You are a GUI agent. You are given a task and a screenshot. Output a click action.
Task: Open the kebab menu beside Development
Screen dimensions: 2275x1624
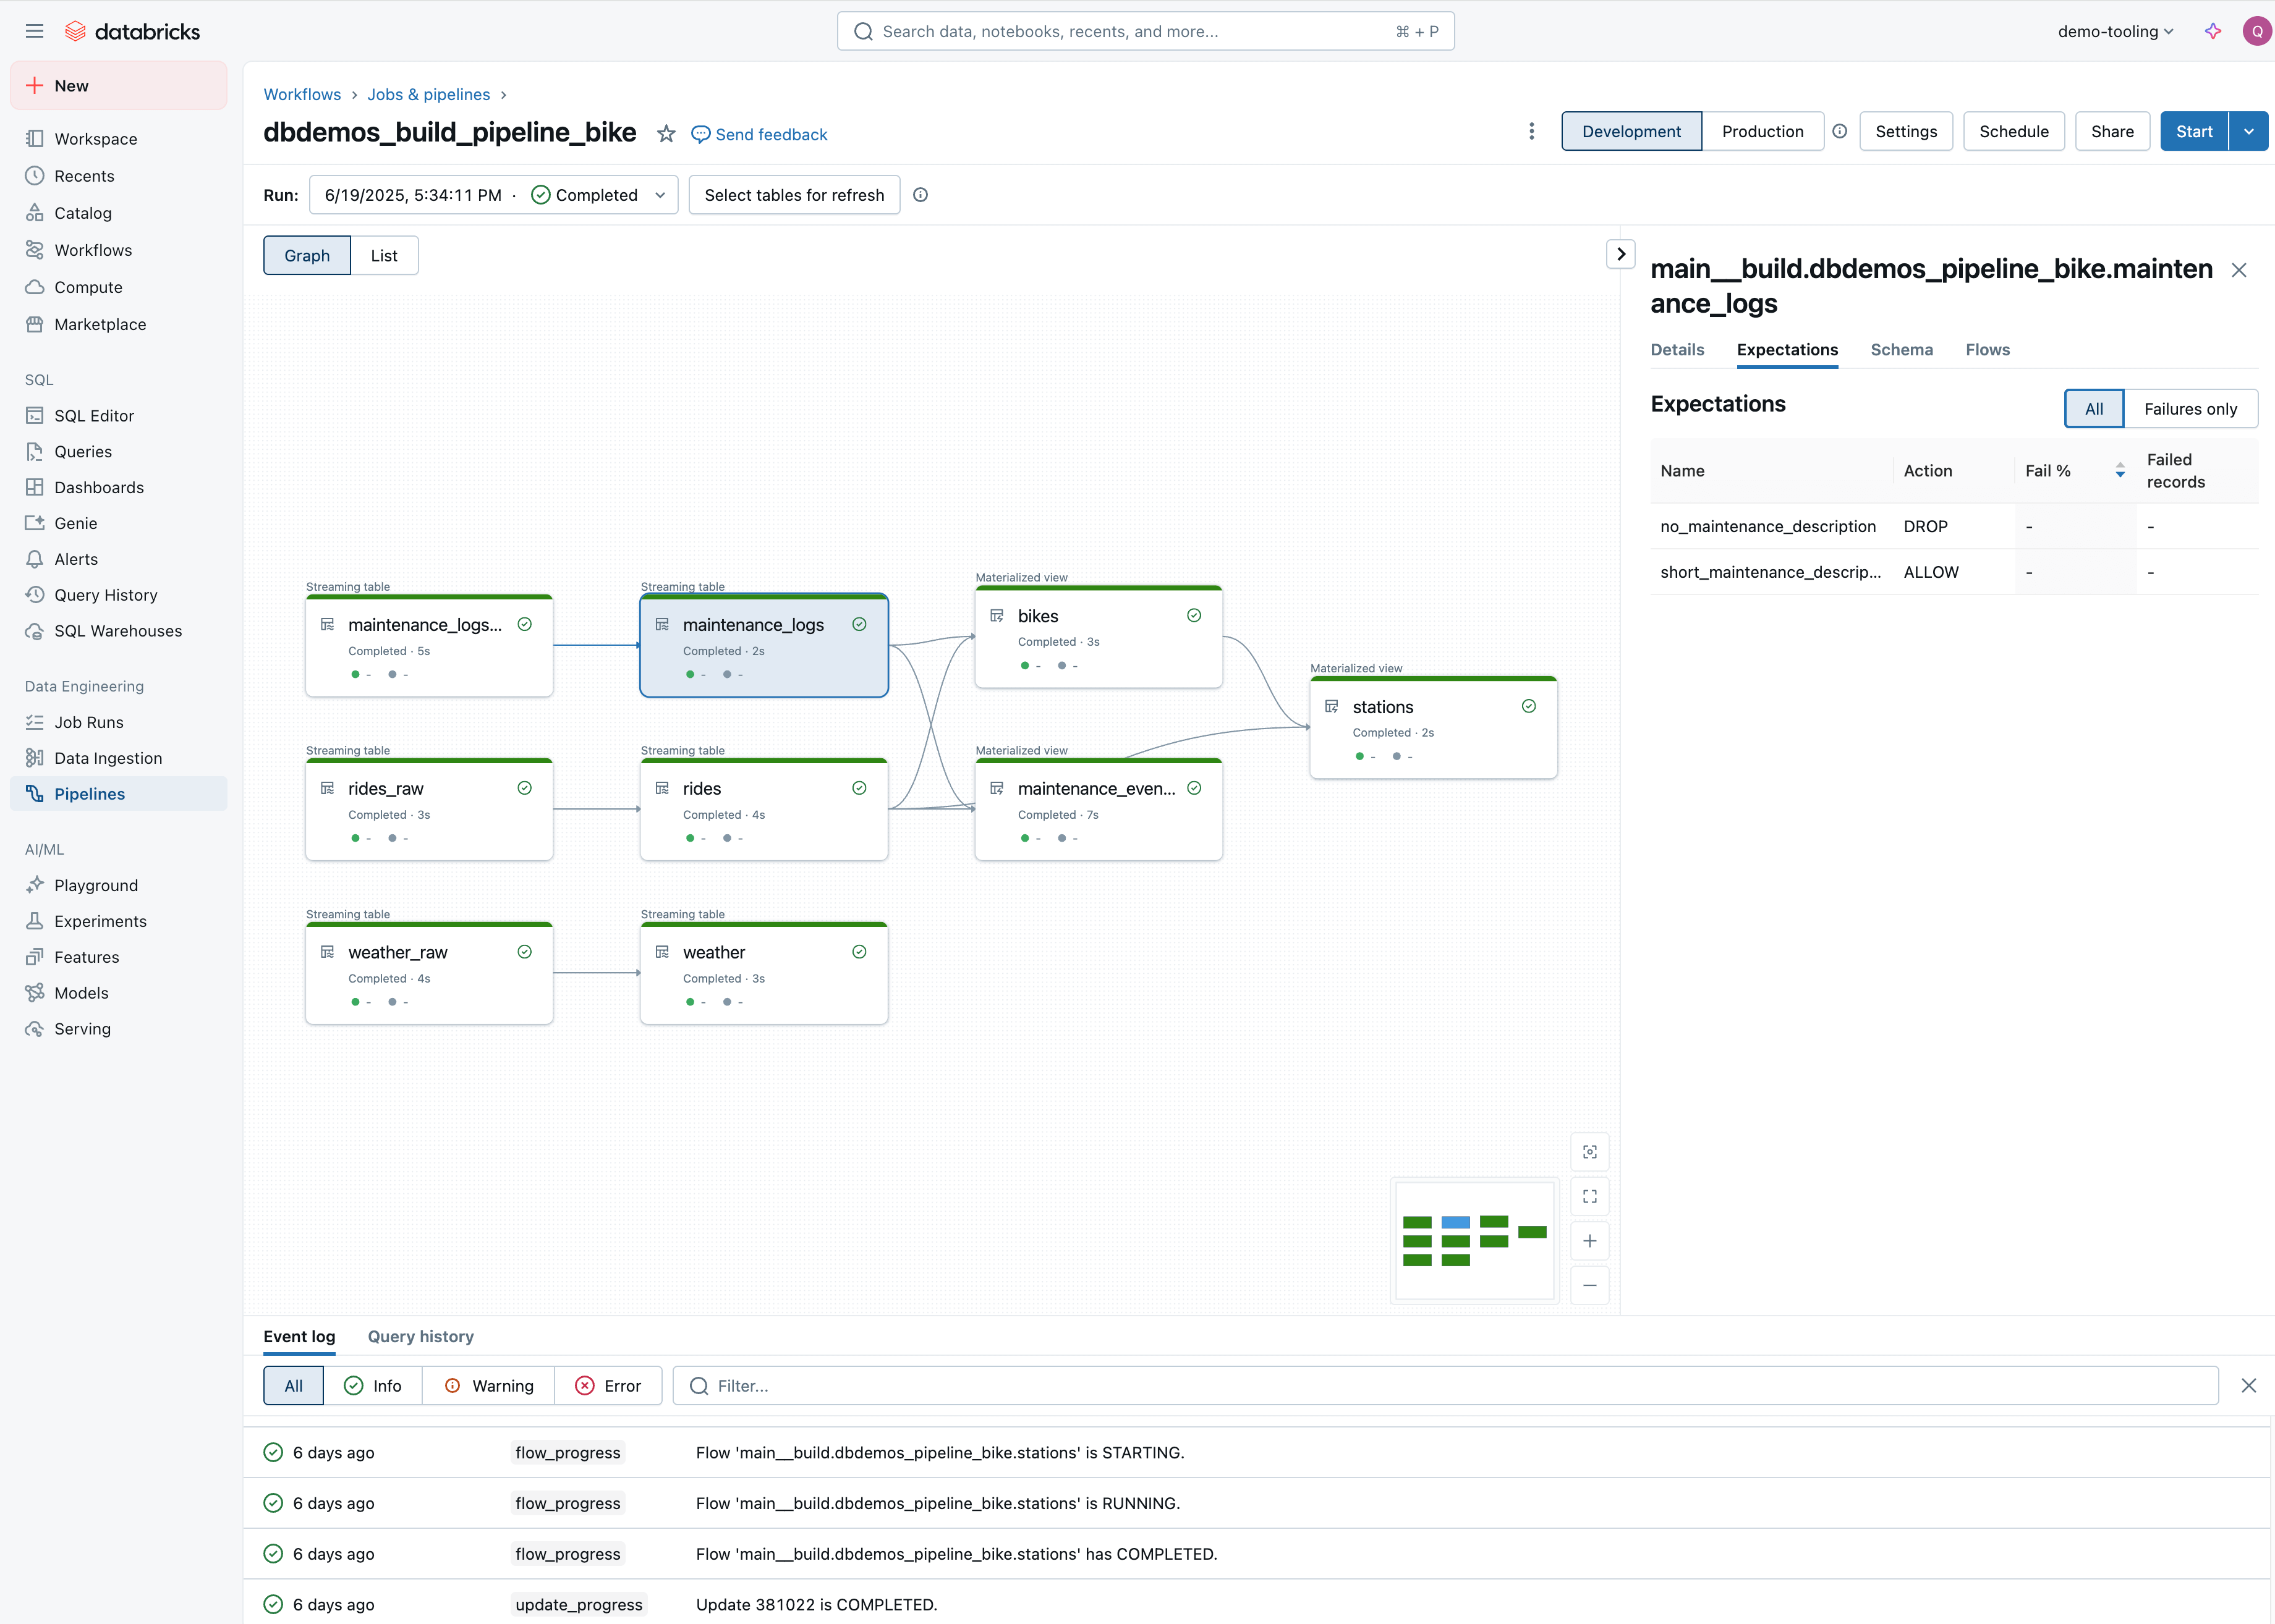[x=1531, y=131]
